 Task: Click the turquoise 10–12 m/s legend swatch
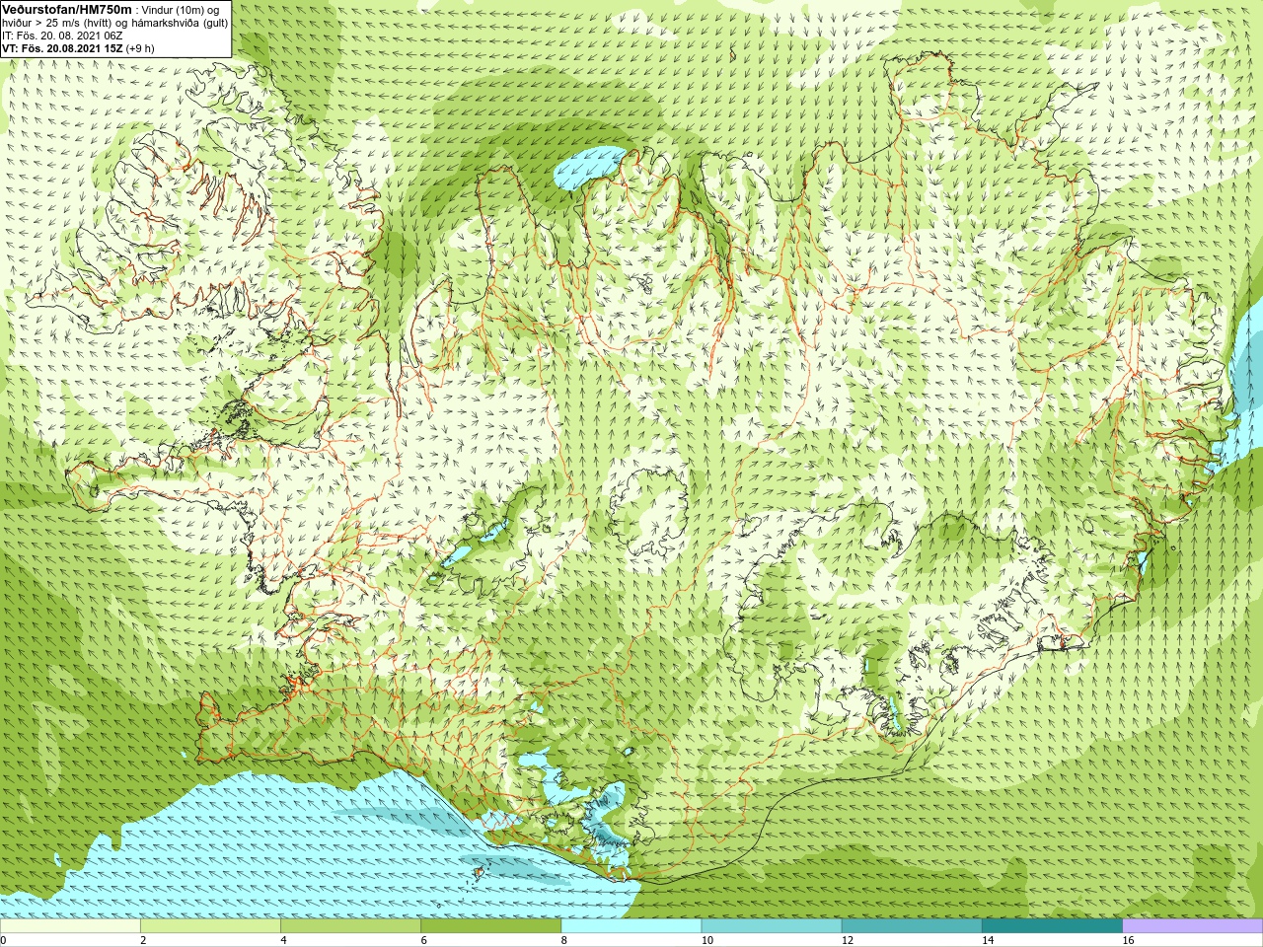(x=772, y=926)
